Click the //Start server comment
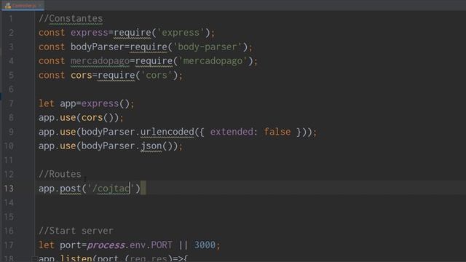 point(76,231)
